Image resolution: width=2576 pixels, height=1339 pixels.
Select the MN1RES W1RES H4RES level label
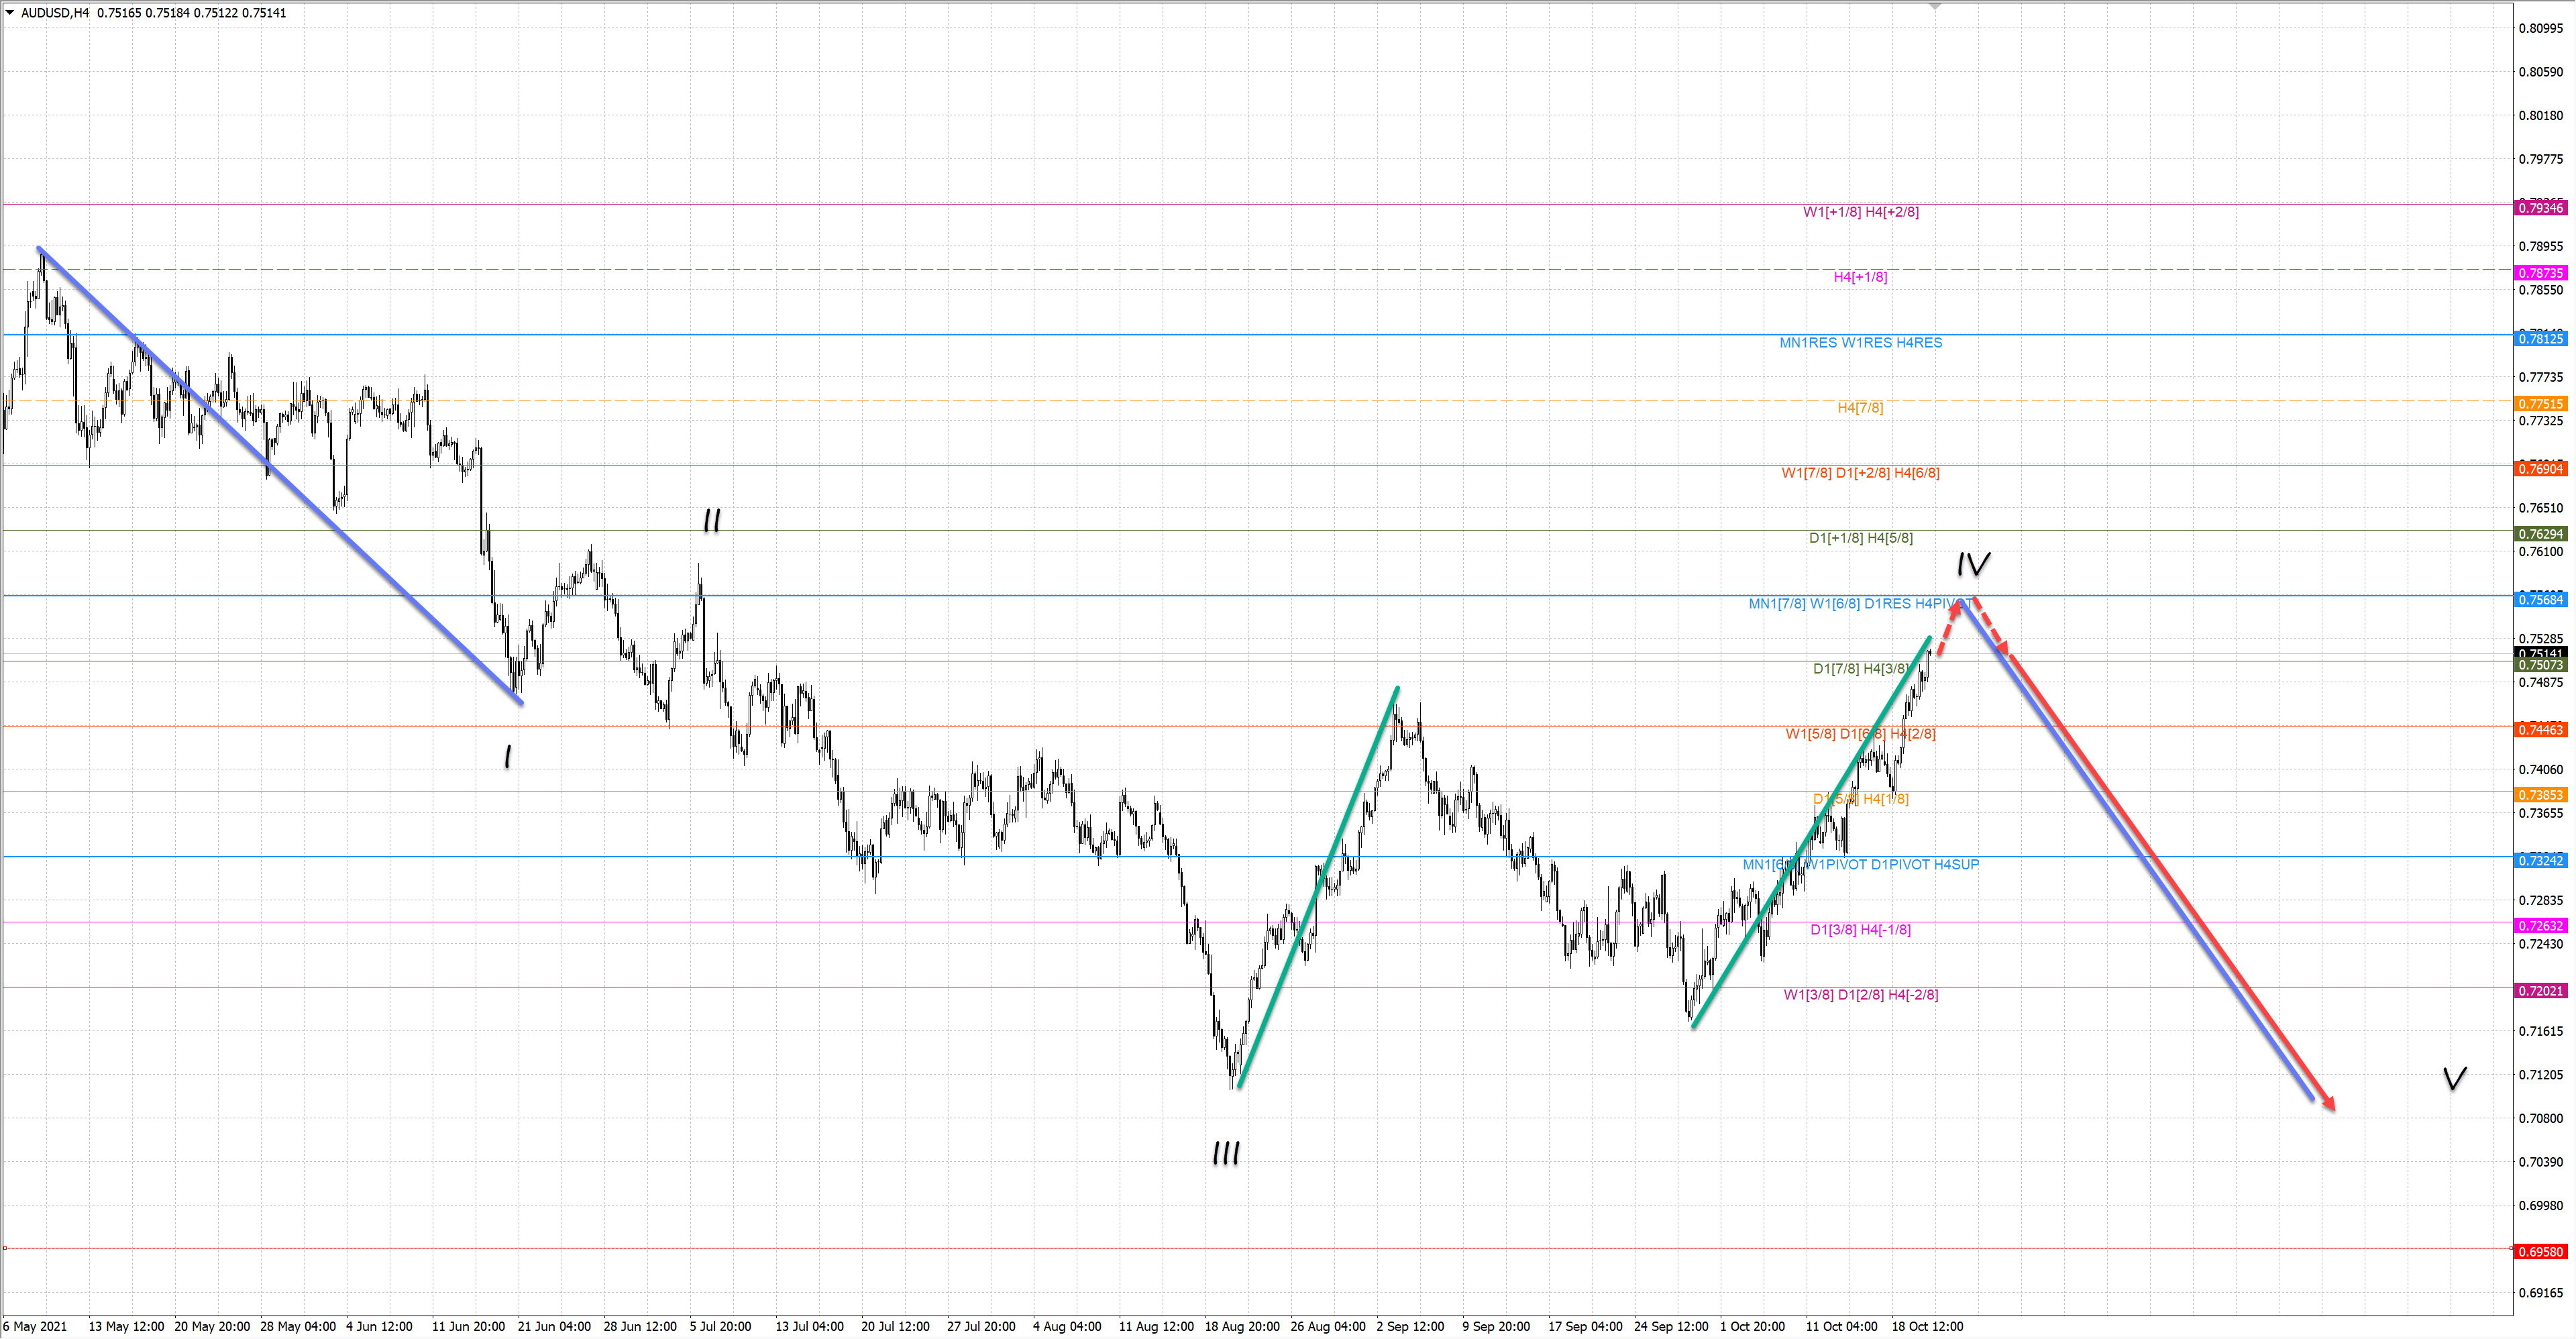coord(1860,343)
